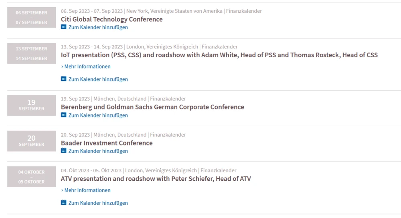Expand Mehr Informationen for IoT presentation

[86, 67]
